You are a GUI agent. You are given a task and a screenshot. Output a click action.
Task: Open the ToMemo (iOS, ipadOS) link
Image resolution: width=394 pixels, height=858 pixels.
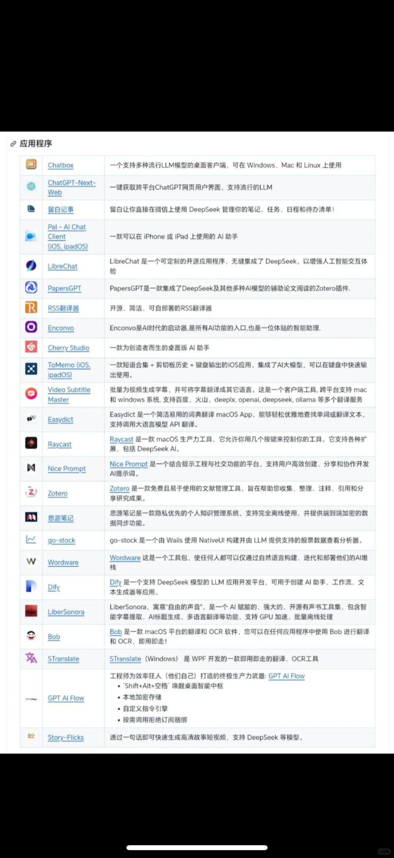coord(69,370)
